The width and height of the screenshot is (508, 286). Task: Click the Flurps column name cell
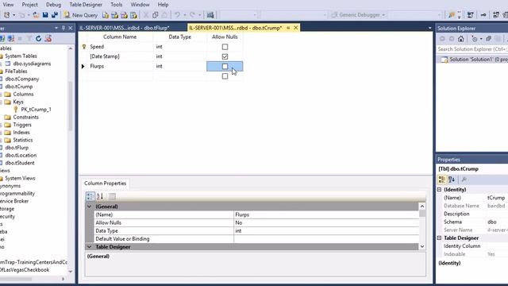coord(121,66)
